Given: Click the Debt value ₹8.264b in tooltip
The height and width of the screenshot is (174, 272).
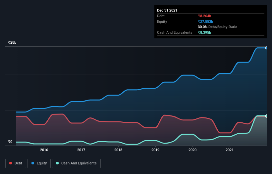Looking at the screenshot, I should point(204,16).
